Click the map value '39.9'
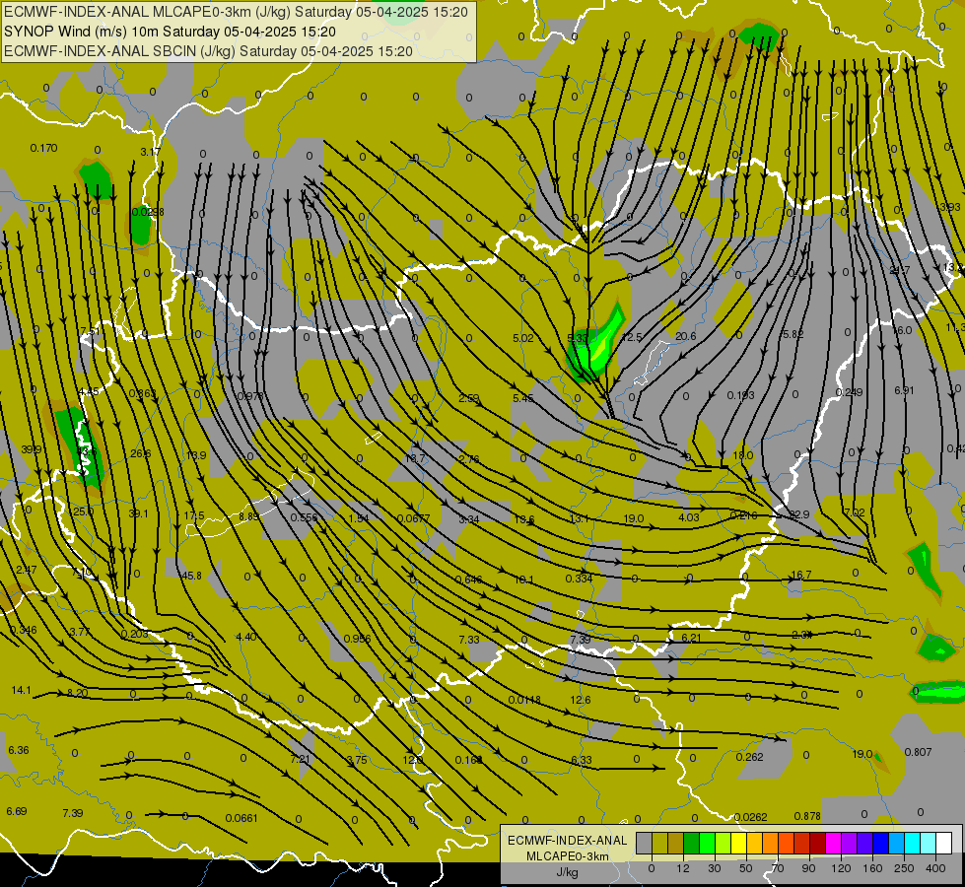The image size is (965, 887). tap(32, 450)
